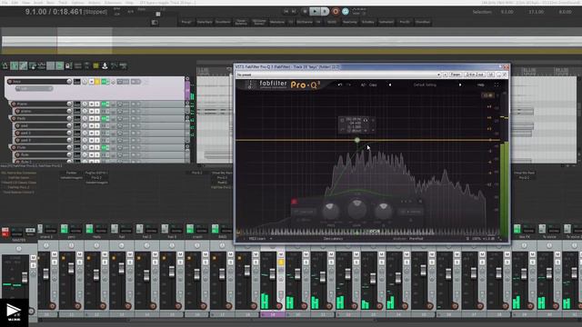This screenshot has width=582, height=327.
Task: Toggle the third green toolbar icon above the tracks
Action: click(60, 66)
